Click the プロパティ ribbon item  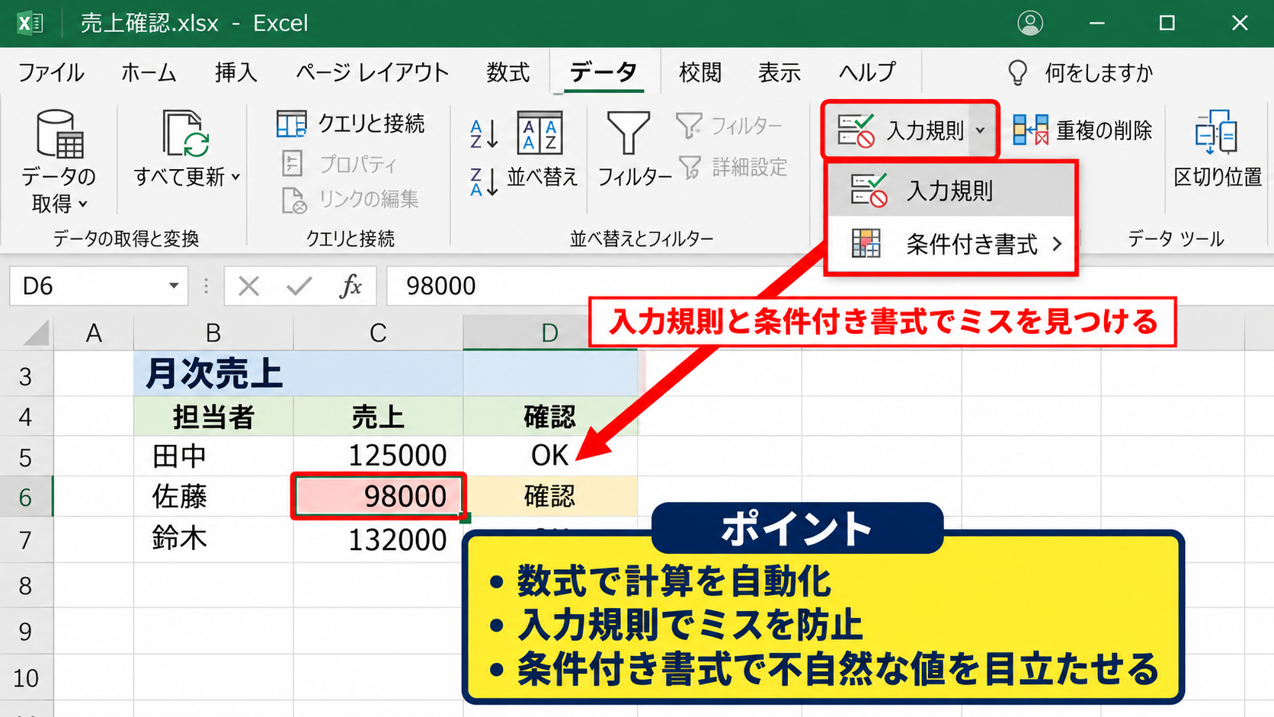pyautogui.click(x=340, y=164)
